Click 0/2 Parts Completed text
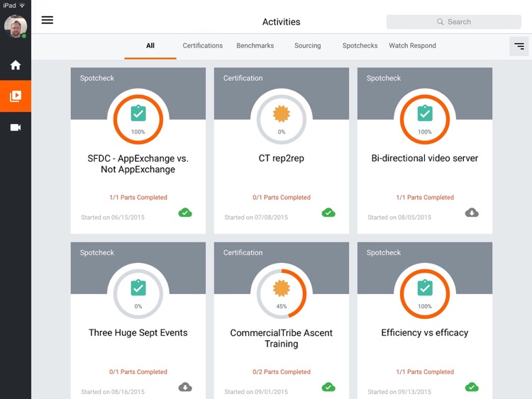Viewport: 532px width, 399px height. click(x=282, y=372)
